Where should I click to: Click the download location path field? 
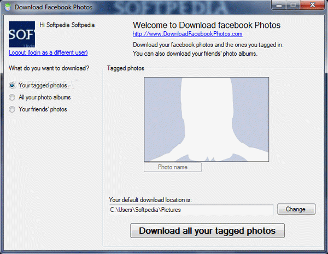pos(191,209)
